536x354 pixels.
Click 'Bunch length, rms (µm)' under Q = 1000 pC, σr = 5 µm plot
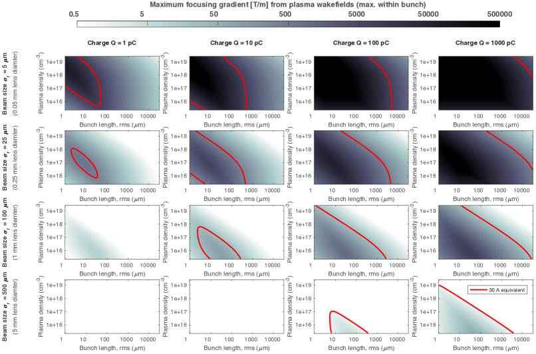(x=485, y=125)
